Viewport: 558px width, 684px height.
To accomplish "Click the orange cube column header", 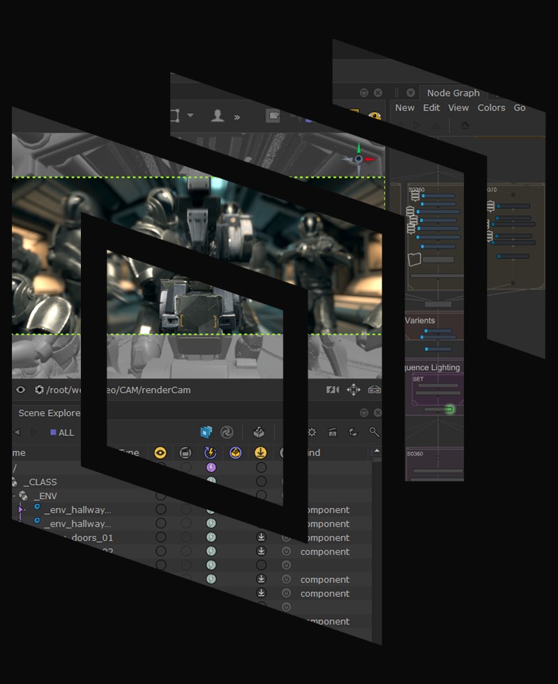I will tap(236, 453).
